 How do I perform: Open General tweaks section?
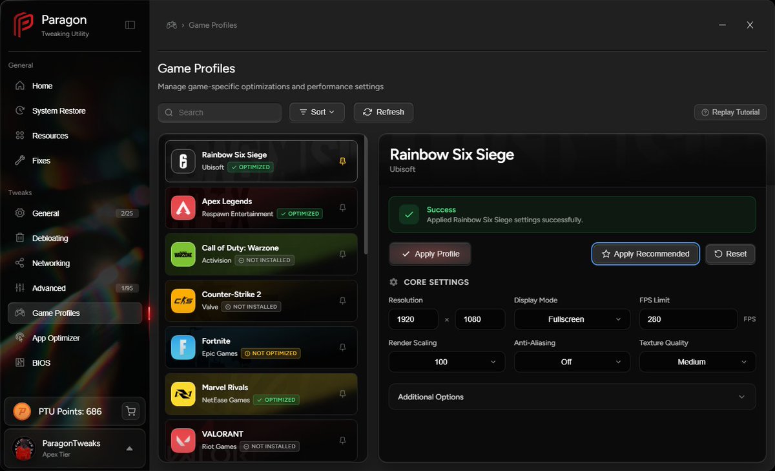coord(75,213)
